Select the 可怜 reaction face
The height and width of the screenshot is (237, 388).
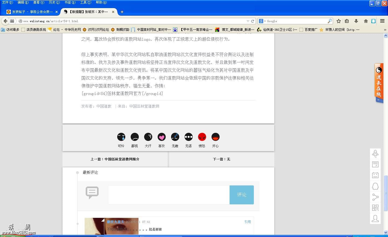(x=121, y=137)
